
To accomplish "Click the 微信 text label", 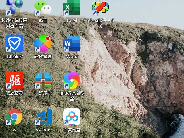I will click(x=43, y=20).
